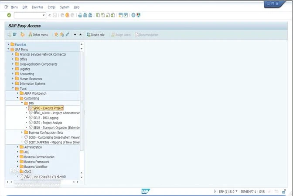293x196 pixels.
Task: Click Change Favorites pencil icon
Action: point(67,35)
